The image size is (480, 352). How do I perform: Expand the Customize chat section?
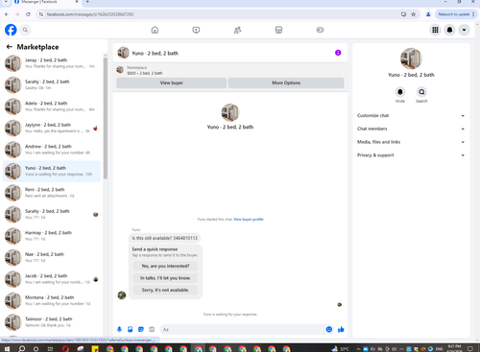[411, 115]
